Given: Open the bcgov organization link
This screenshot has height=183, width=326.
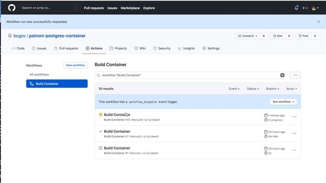Looking at the screenshot, I should pyautogui.click(x=19, y=36).
